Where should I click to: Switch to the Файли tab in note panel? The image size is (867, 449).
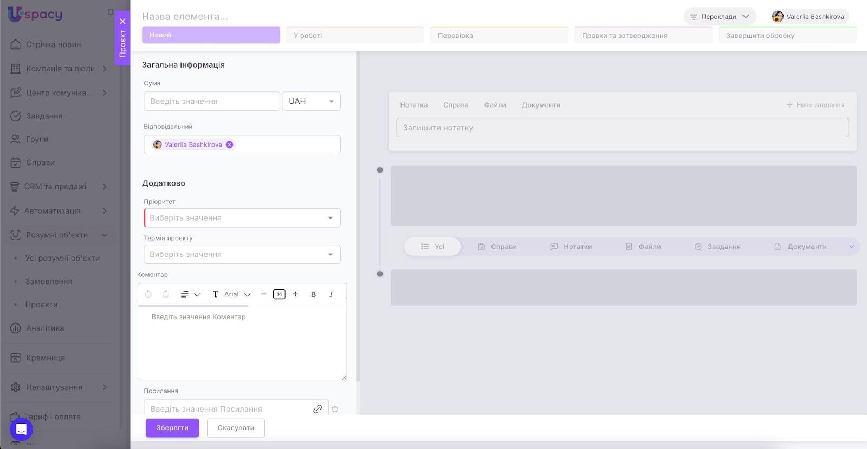tap(495, 105)
